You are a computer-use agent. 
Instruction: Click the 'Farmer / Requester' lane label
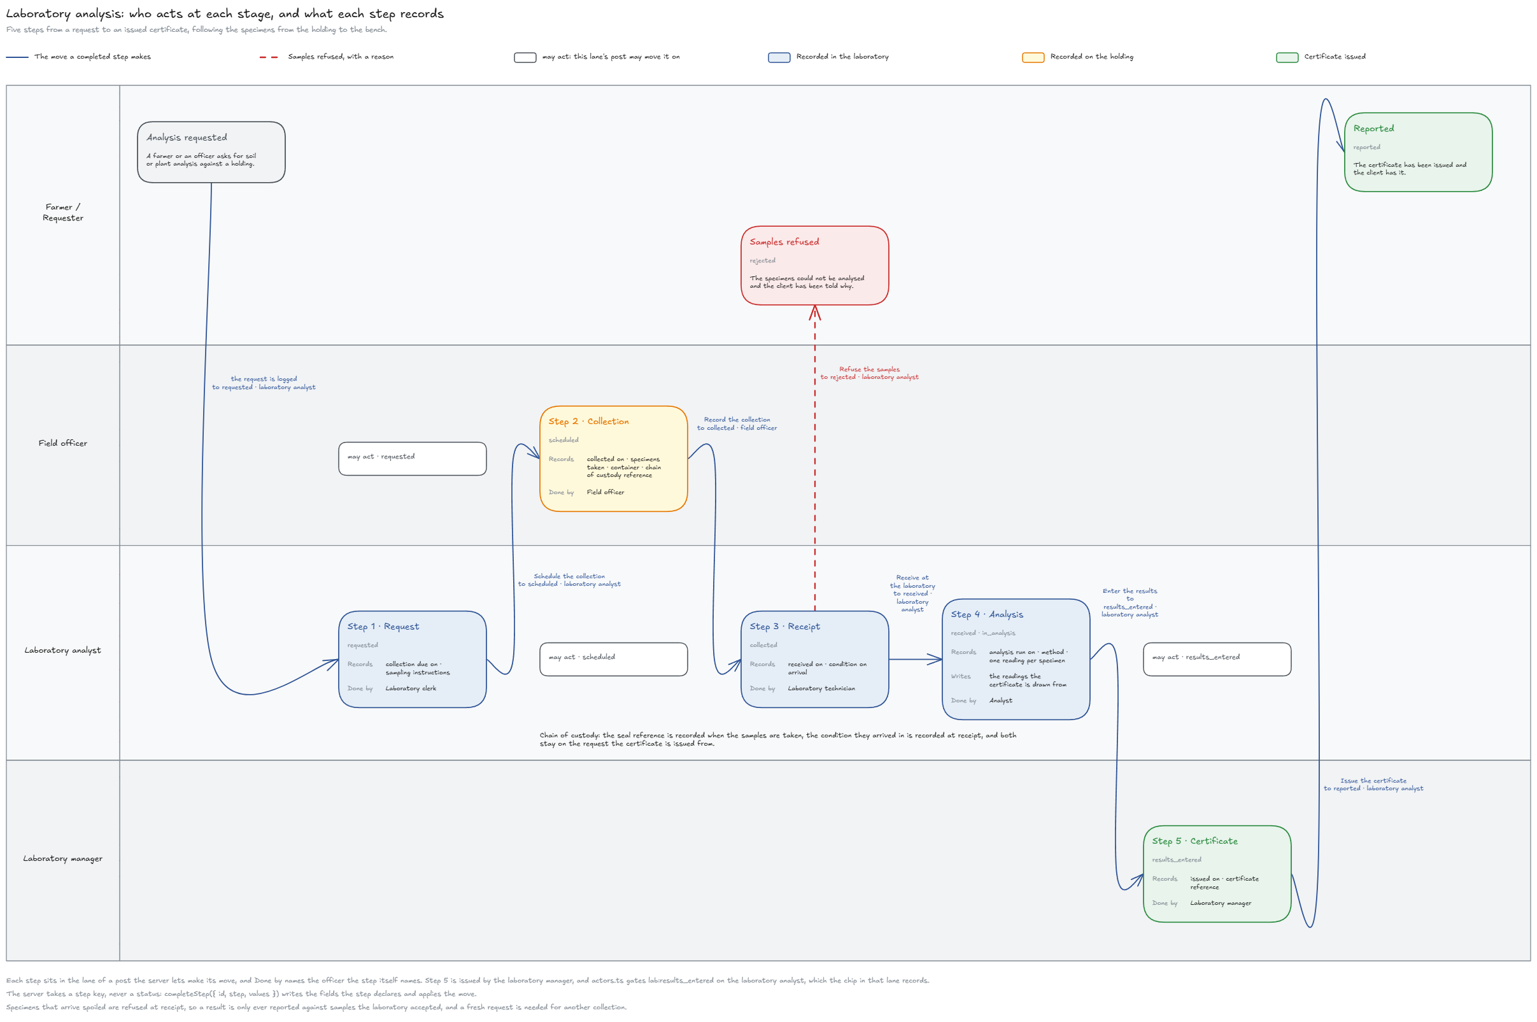click(62, 213)
